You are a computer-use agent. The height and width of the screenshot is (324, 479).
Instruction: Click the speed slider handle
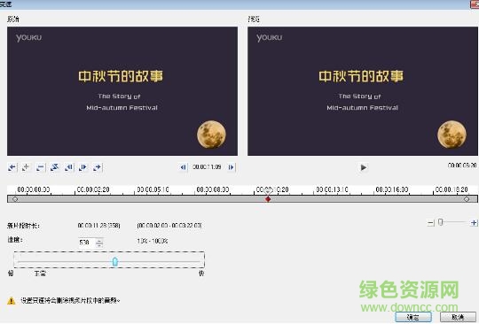tap(114, 261)
